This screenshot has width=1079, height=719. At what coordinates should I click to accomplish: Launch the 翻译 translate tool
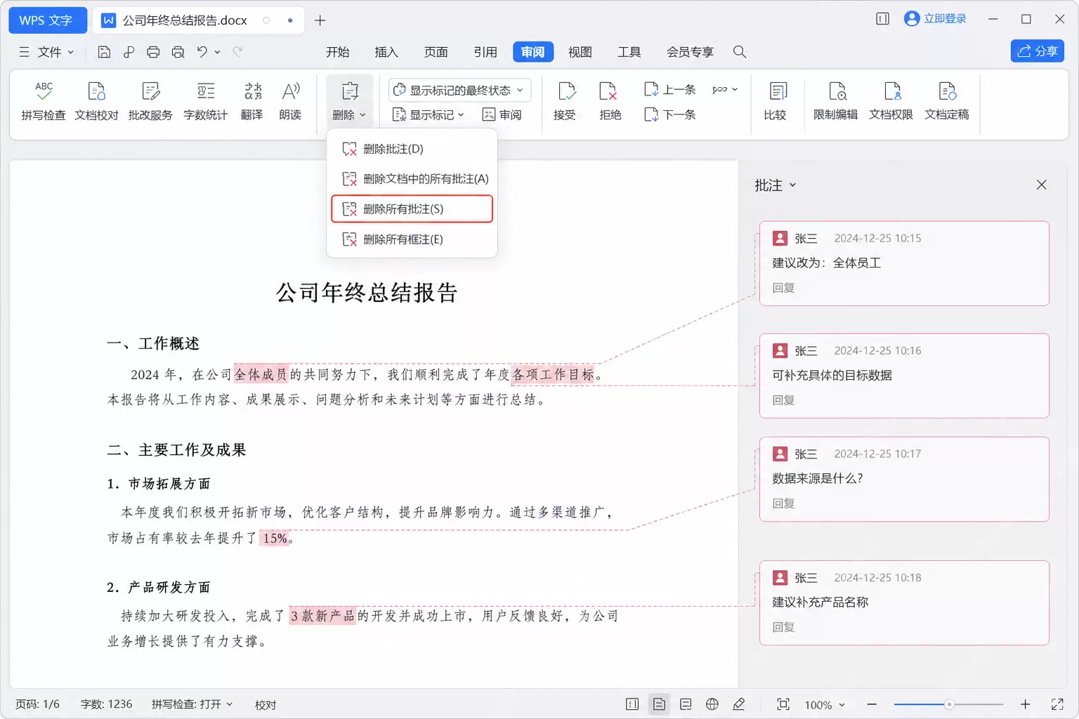pos(252,102)
